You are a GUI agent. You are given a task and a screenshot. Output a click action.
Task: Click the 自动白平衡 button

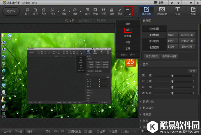click(186, 35)
